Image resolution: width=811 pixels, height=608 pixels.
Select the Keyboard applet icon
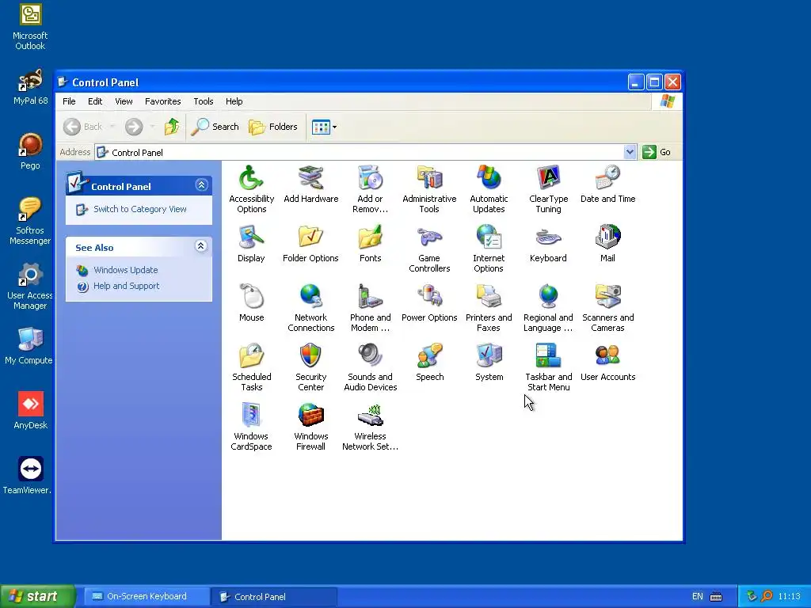pos(548,244)
